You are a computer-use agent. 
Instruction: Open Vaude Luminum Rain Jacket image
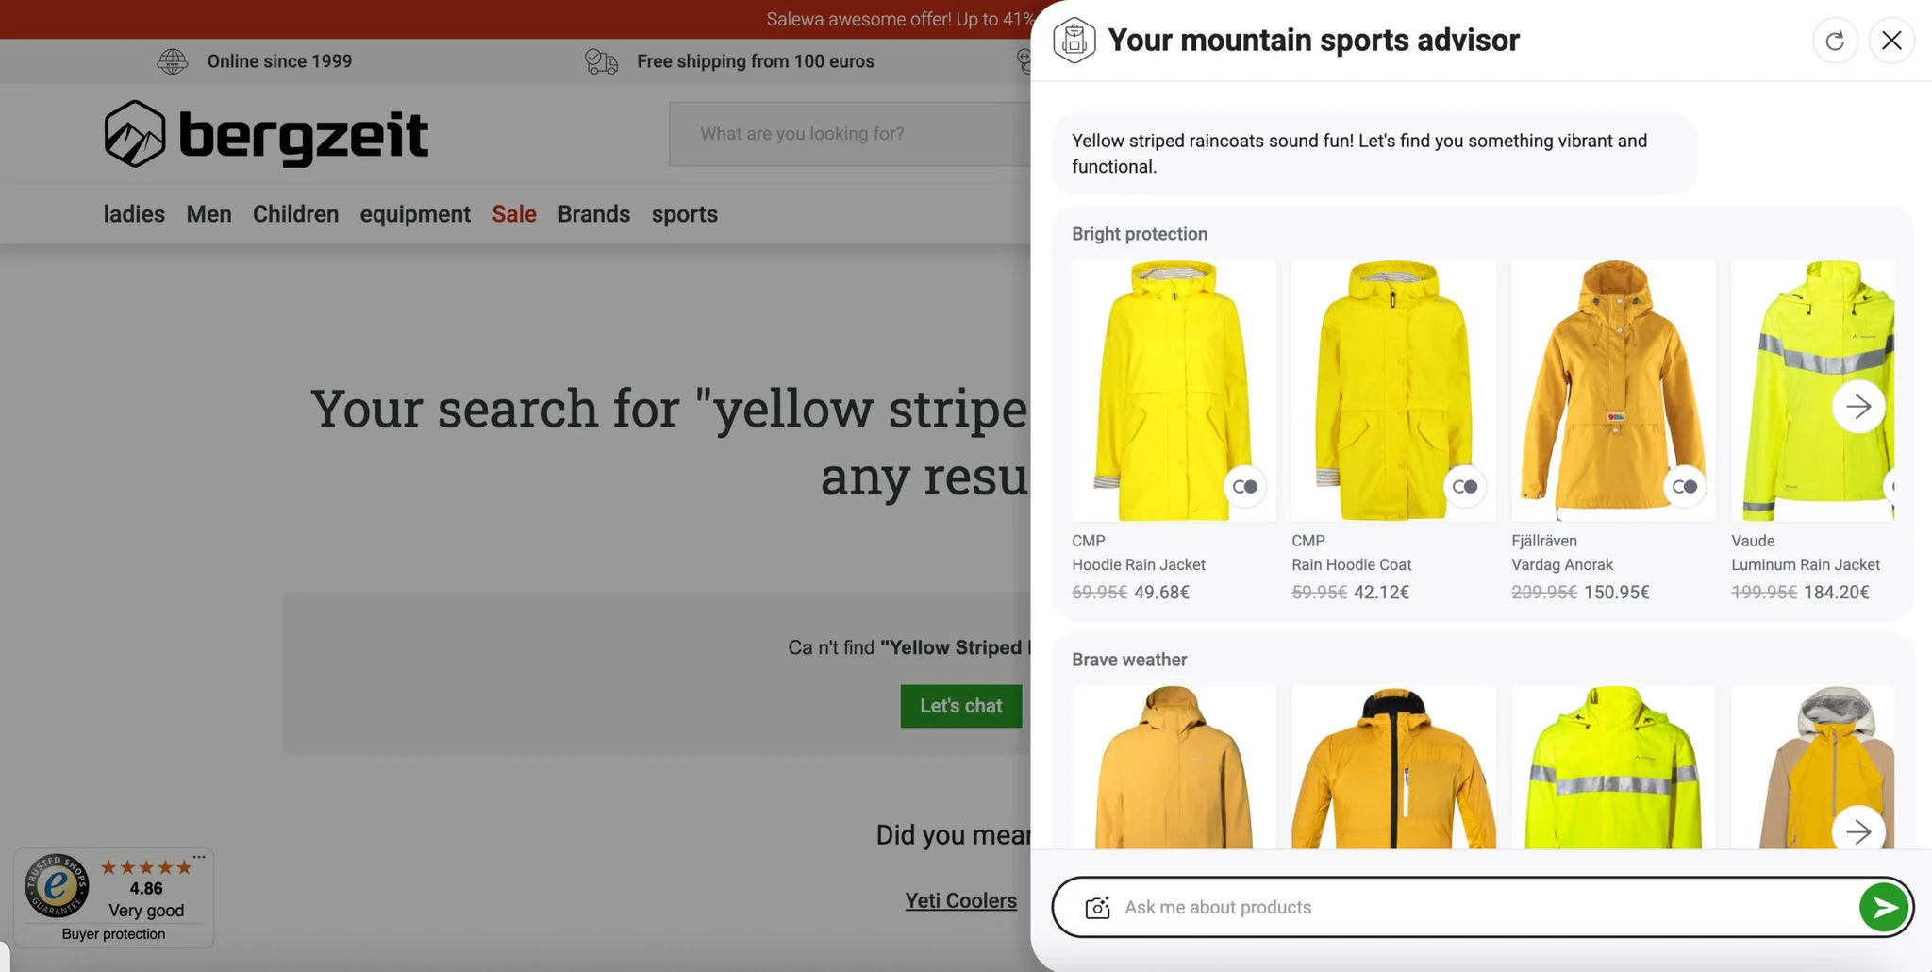[1812, 391]
